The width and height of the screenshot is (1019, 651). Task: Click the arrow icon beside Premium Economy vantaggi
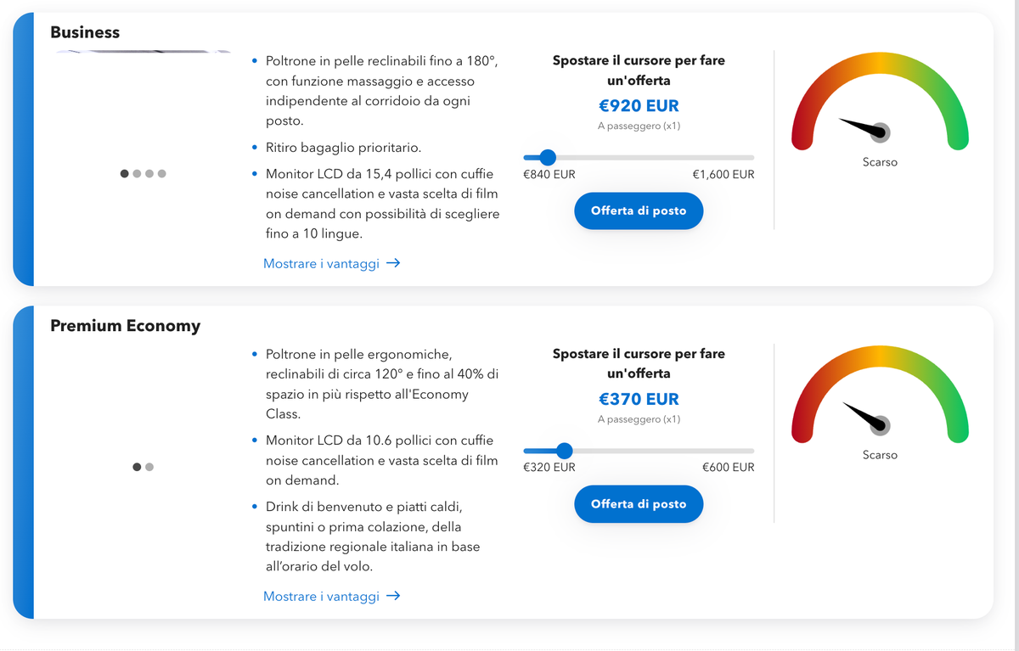pyautogui.click(x=393, y=597)
